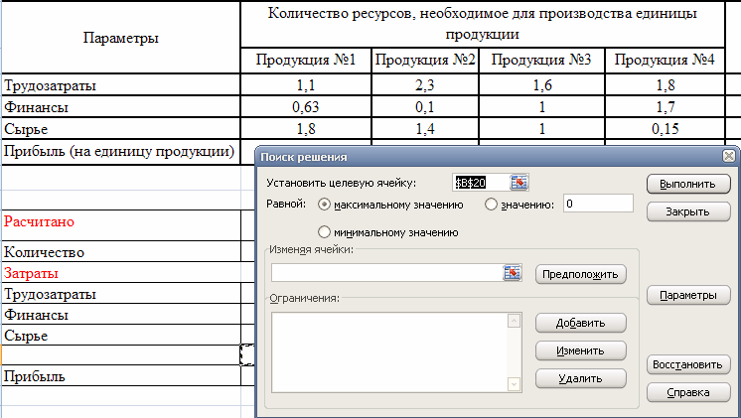Click the Закрыть button
Screen dimensions: 741x418
coord(688,211)
